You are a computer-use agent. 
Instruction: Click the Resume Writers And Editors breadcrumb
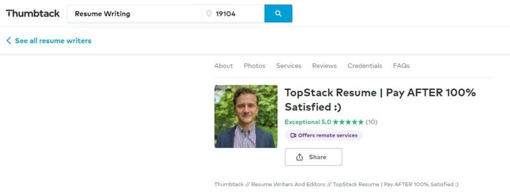(288, 184)
